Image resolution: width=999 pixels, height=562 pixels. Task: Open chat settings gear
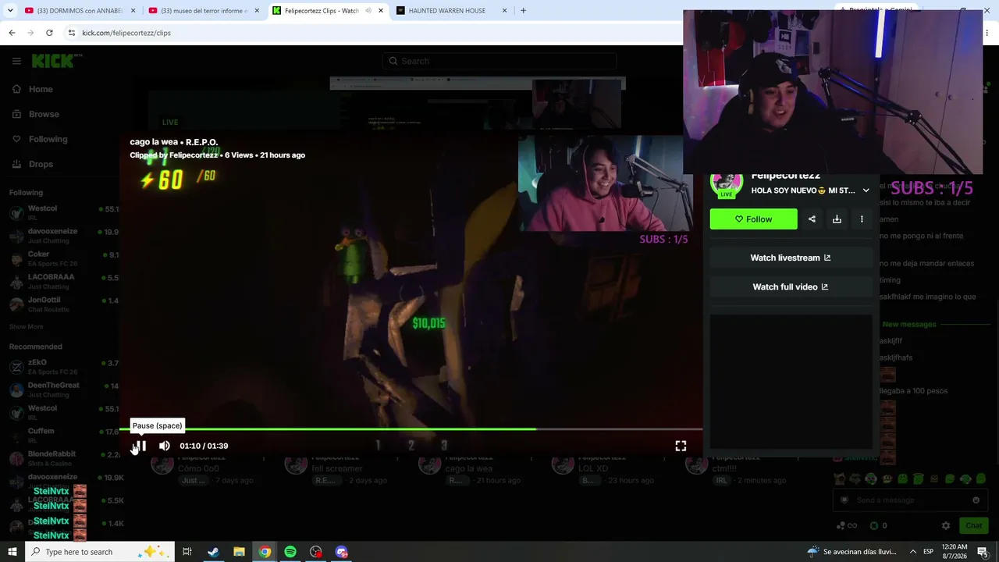946,526
